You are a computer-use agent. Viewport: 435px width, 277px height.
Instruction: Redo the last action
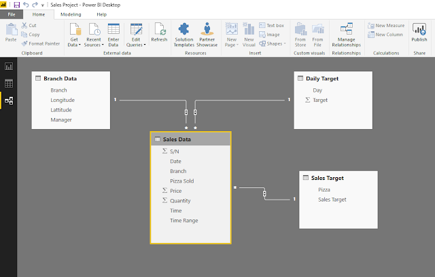pos(35,5)
